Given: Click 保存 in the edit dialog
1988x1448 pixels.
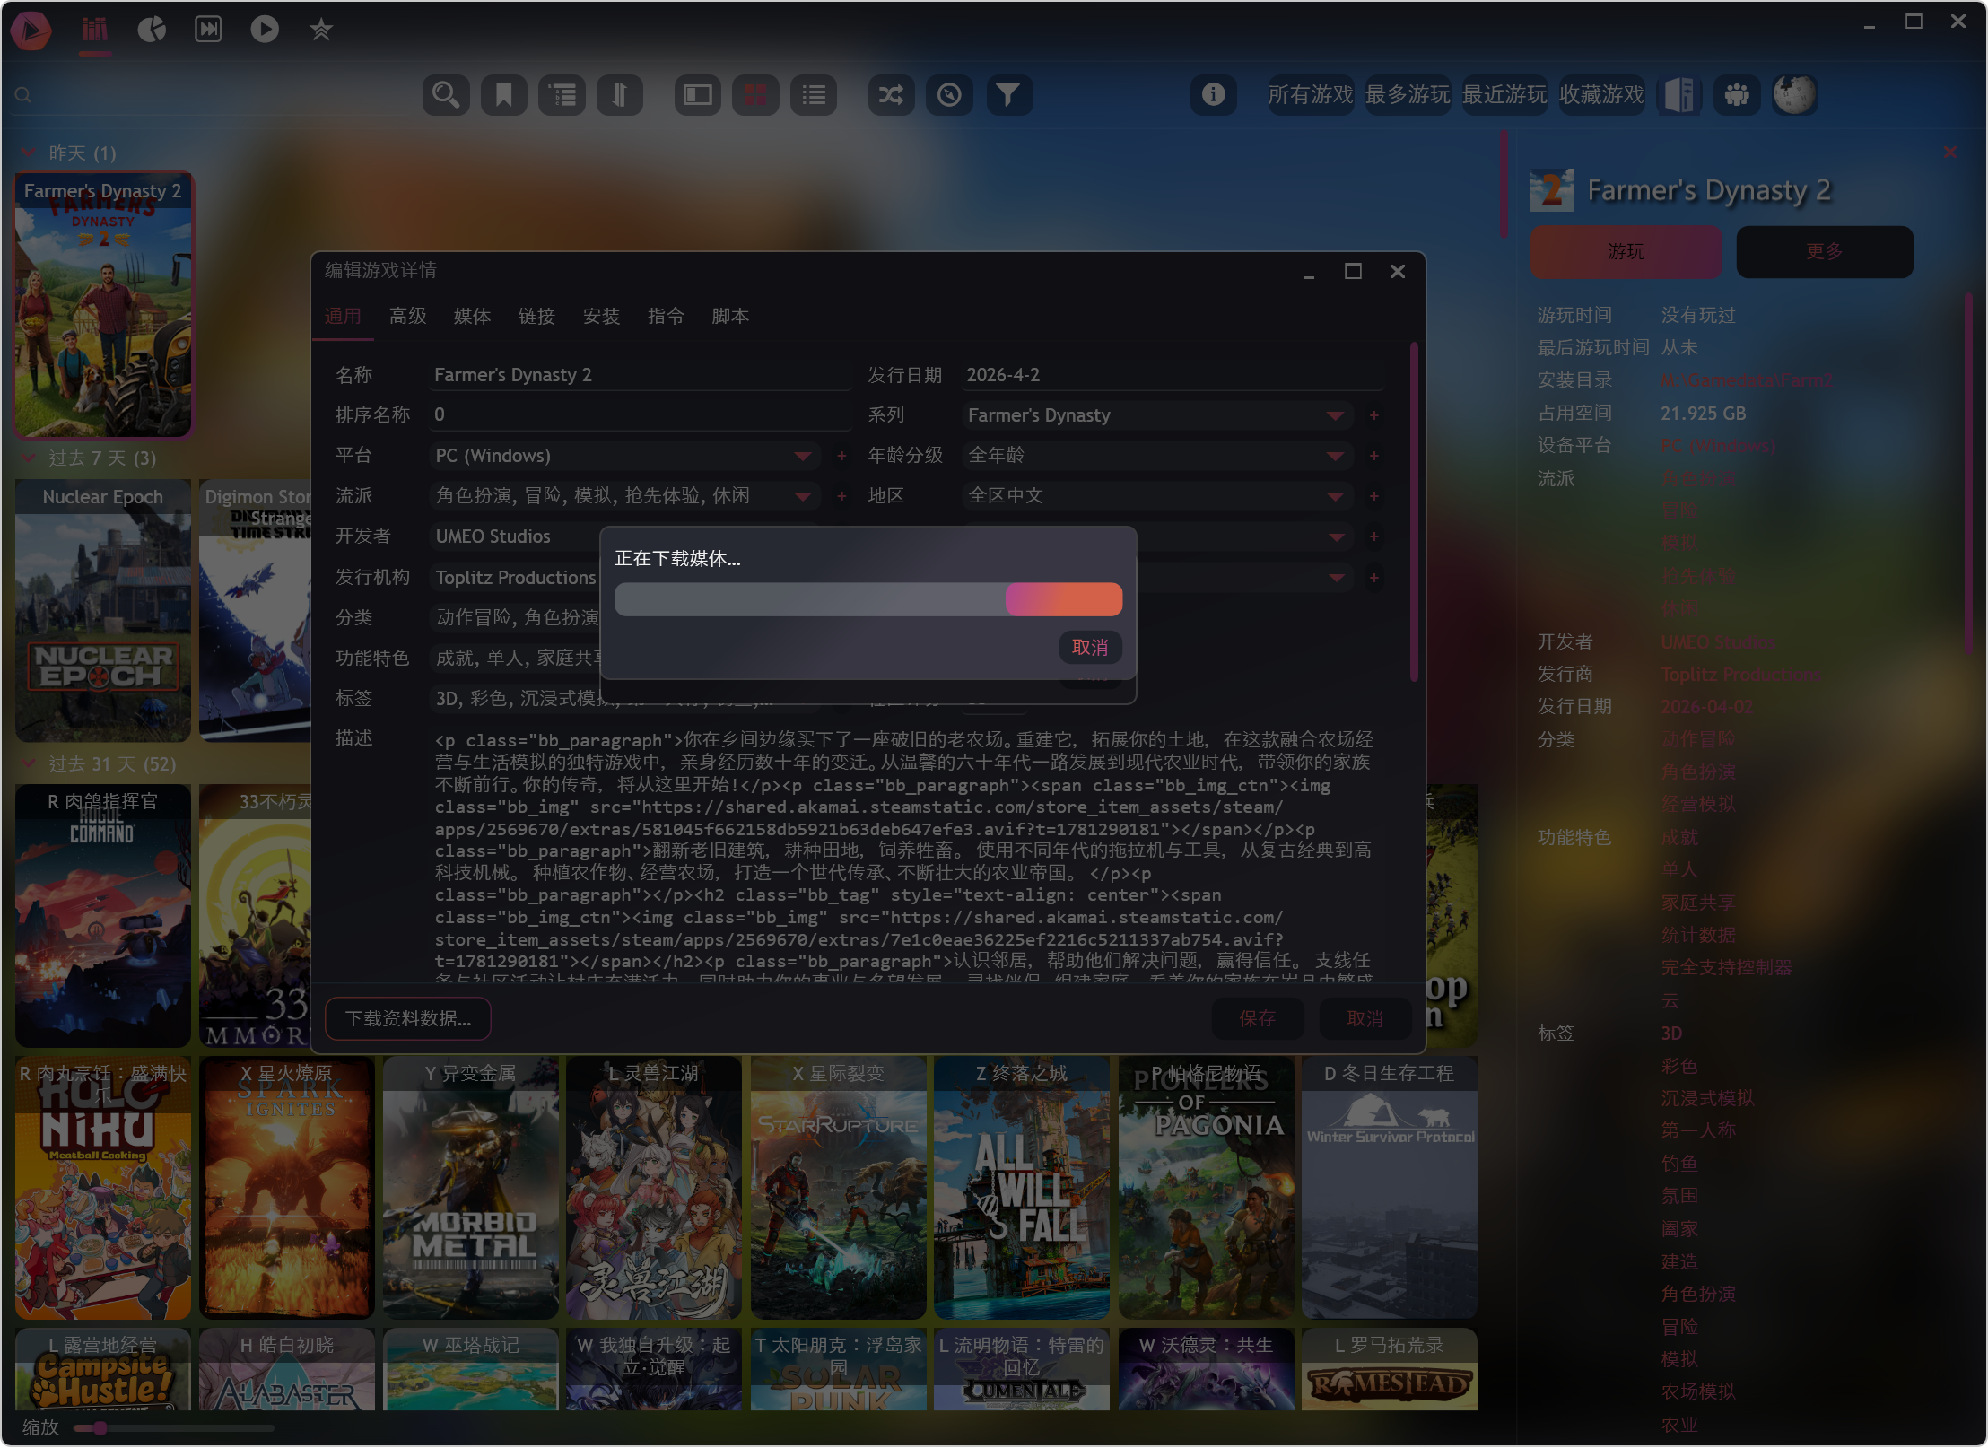Looking at the screenshot, I should click(x=1257, y=1019).
